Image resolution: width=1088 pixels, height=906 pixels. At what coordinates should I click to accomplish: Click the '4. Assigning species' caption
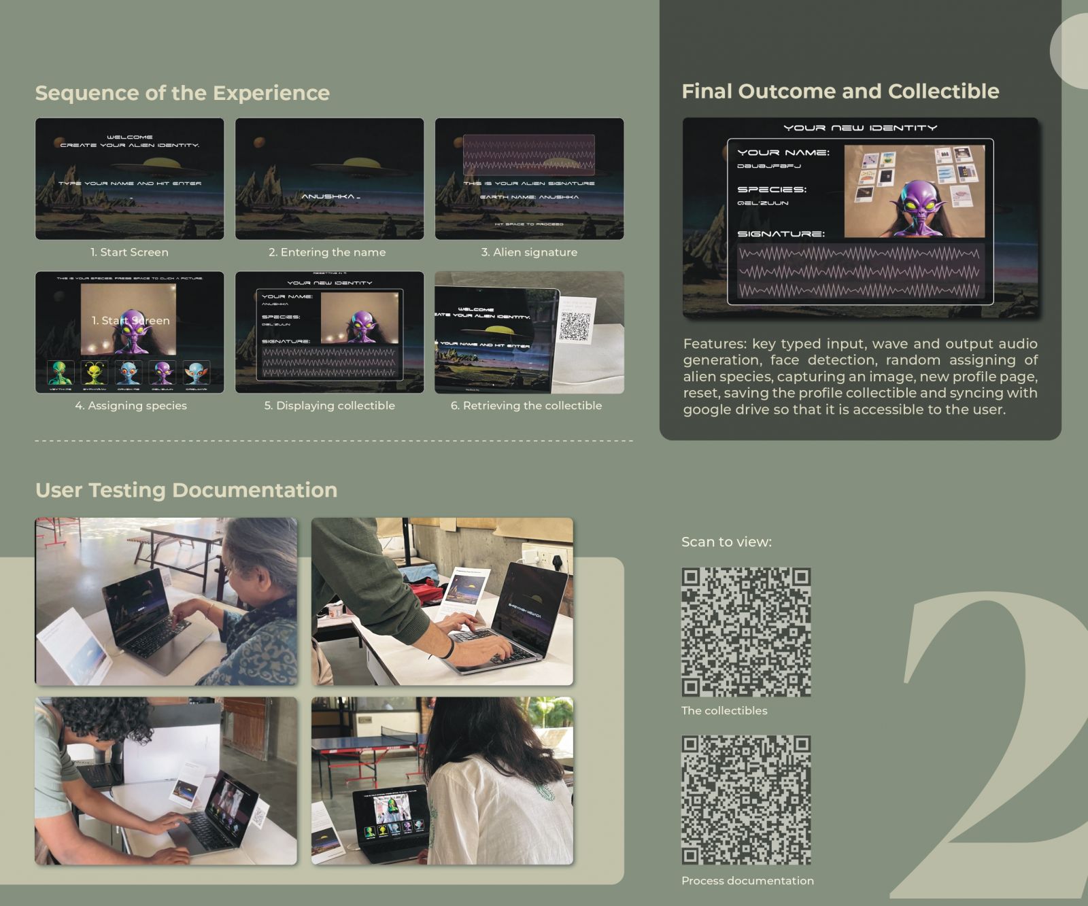coord(131,406)
